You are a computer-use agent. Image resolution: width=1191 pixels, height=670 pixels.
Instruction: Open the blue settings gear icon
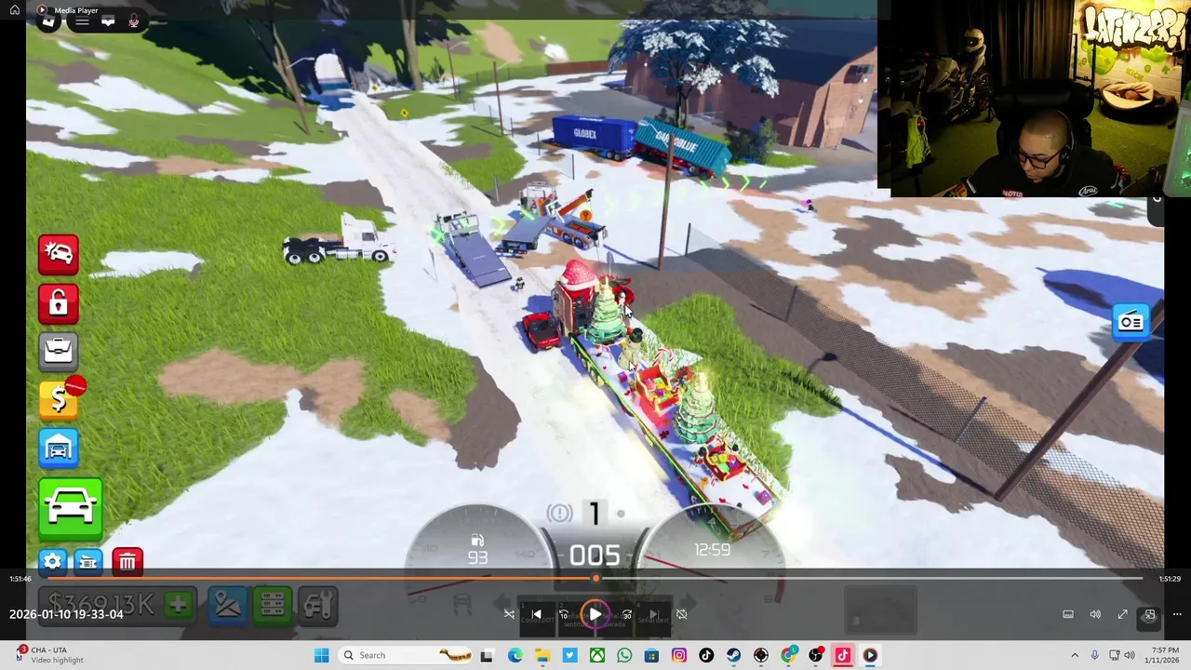(53, 561)
